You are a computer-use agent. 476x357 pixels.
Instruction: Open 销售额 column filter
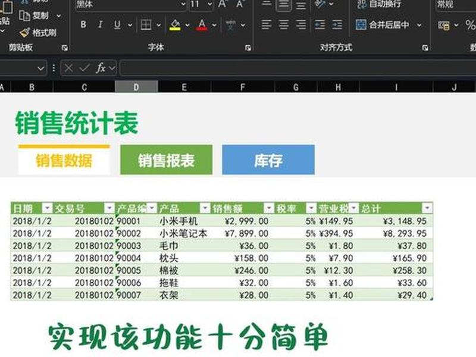[x=269, y=208]
